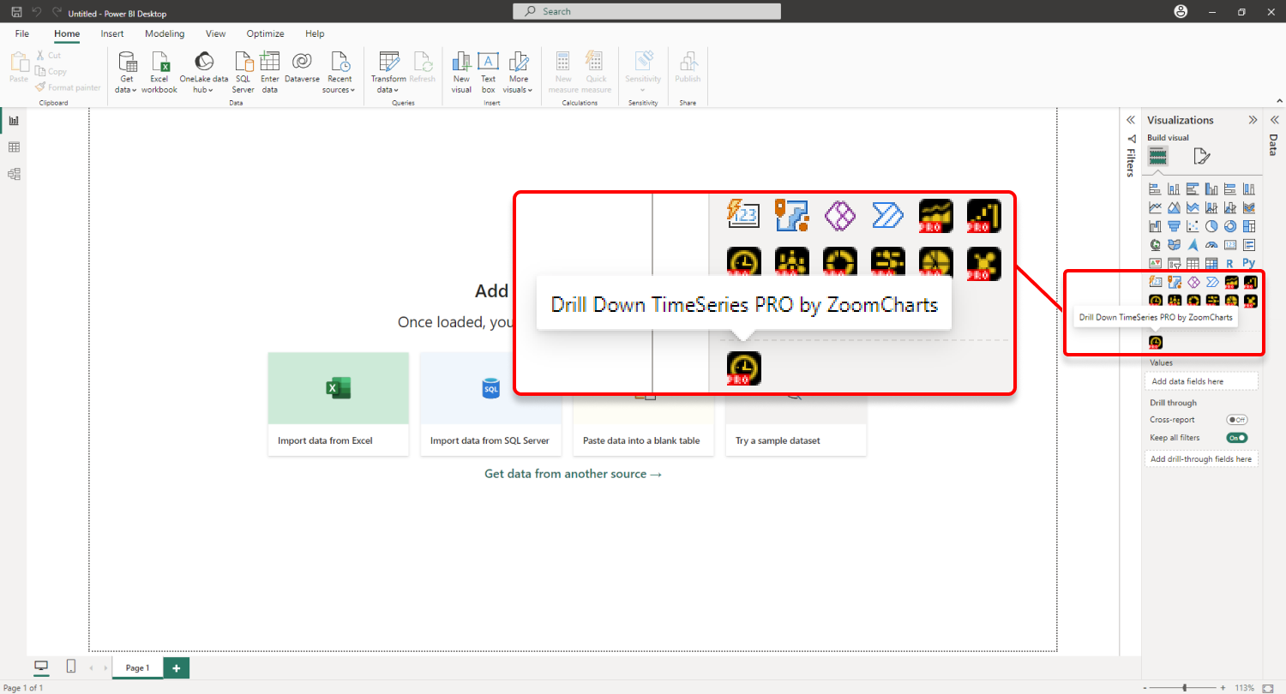Open Report view in left sidebar

pyautogui.click(x=14, y=121)
